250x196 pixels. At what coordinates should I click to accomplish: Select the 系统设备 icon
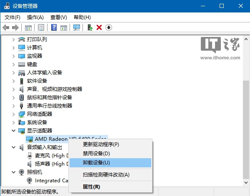click(22, 122)
